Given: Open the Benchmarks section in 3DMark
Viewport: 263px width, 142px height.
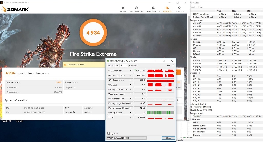Looking at the screenshot, I should point(136,10).
